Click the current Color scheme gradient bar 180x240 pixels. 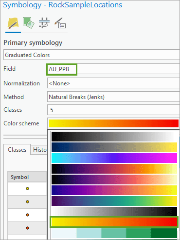coord(114,123)
